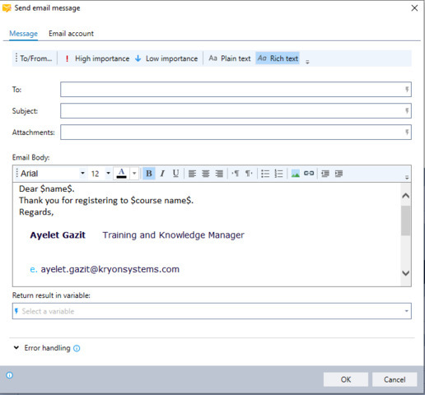
Task: Mark email as High importance
Action: (x=97, y=58)
